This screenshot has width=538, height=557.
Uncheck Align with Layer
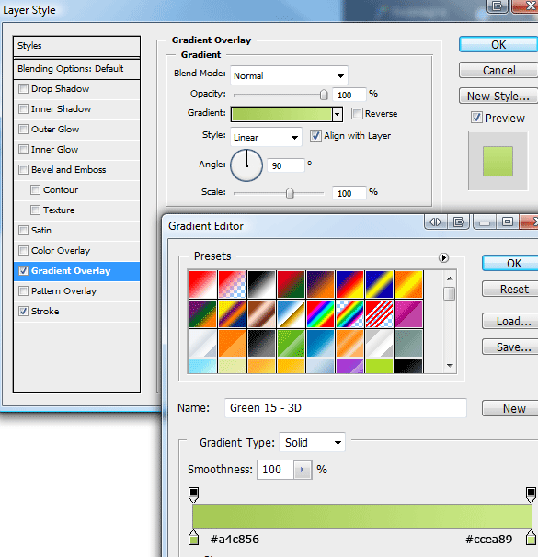click(x=315, y=136)
